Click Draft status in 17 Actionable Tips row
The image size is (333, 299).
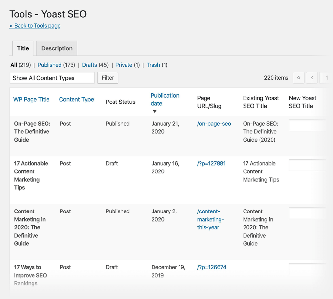coord(112,163)
